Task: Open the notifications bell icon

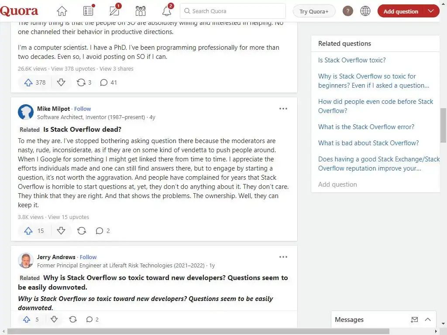Action: coord(167,10)
